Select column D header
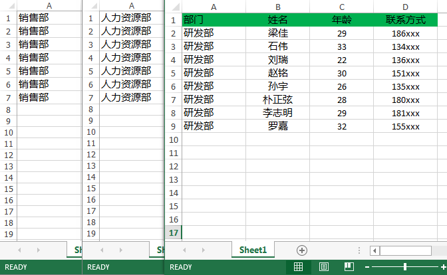 pyautogui.click(x=405, y=7)
